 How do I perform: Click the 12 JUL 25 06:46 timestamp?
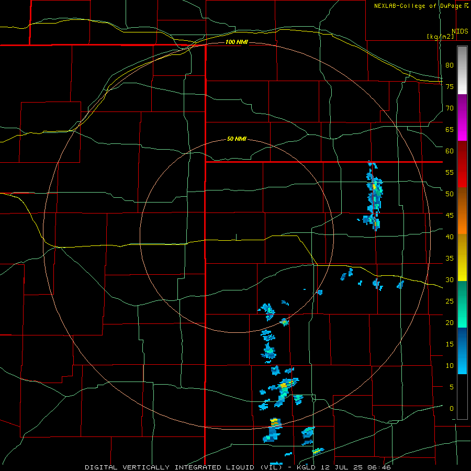point(356,467)
